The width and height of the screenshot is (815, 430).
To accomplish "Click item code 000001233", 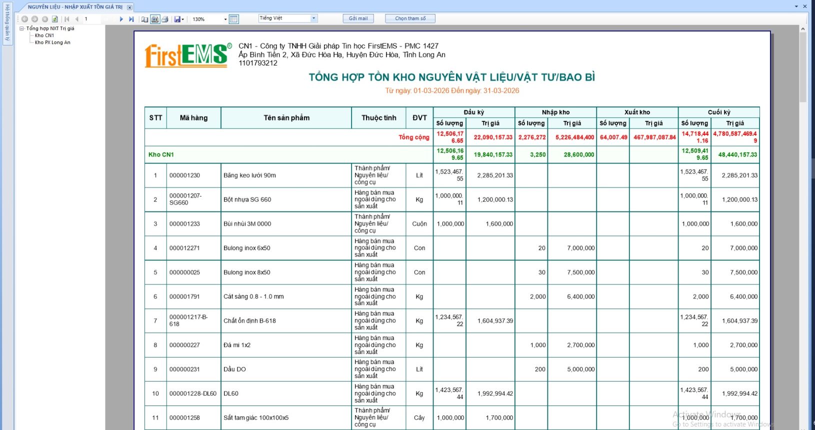I will tap(184, 224).
